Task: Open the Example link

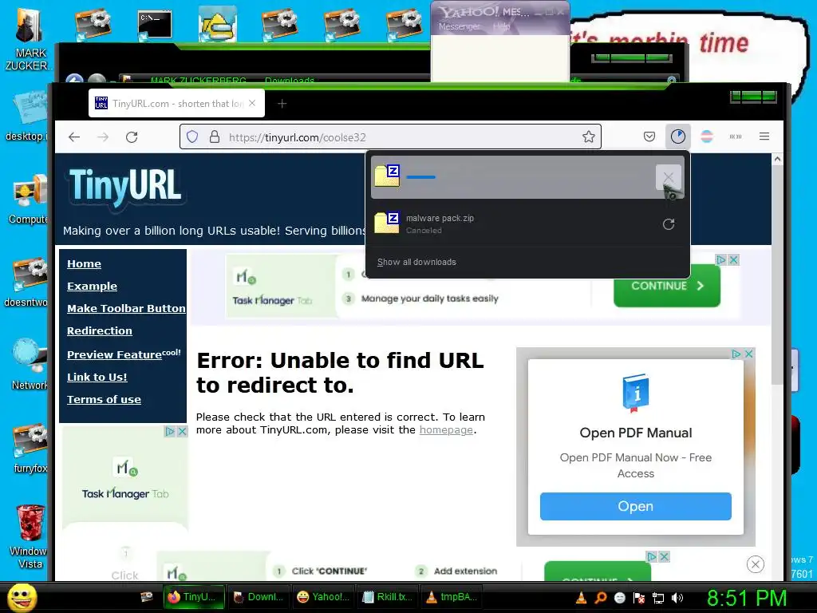Action: (x=92, y=287)
